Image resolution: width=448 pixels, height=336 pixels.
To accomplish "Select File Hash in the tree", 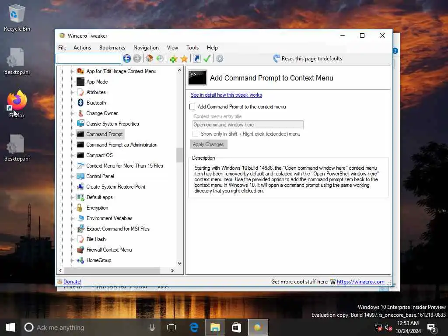I will point(96,239).
